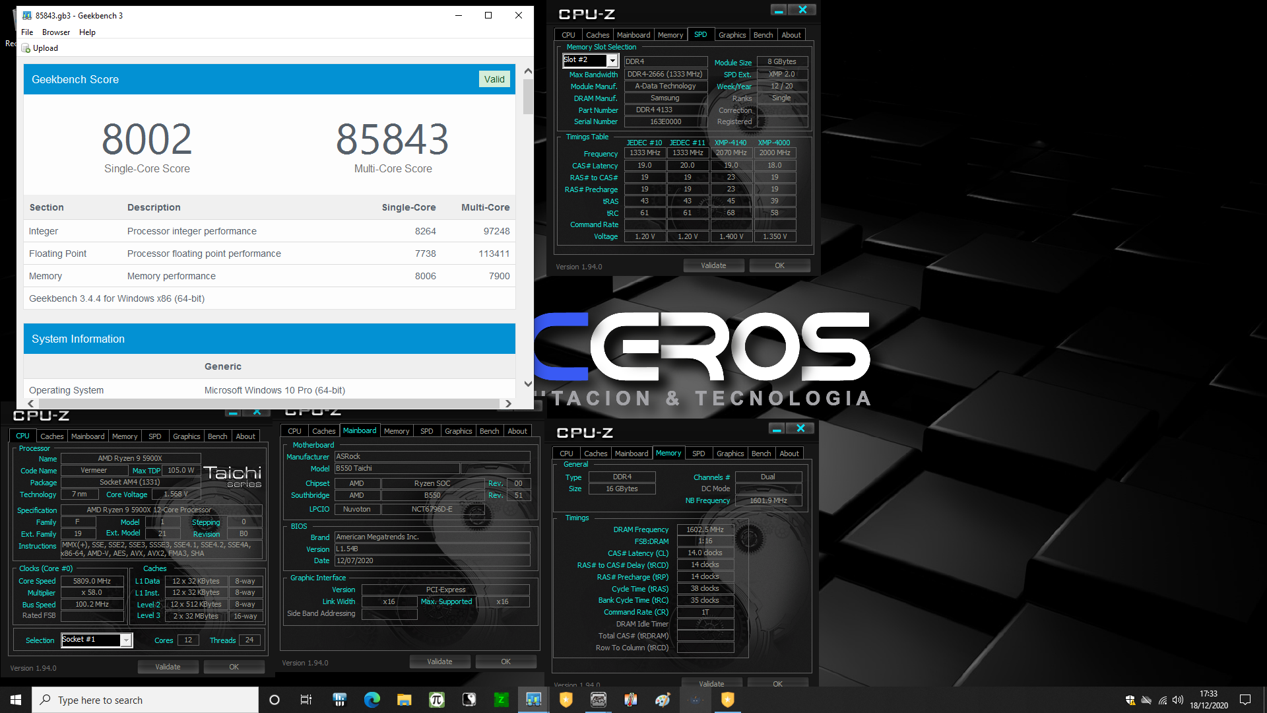Click the taskbar search magnifier icon
Image resolution: width=1267 pixels, height=713 pixels.
pos(45,700)
